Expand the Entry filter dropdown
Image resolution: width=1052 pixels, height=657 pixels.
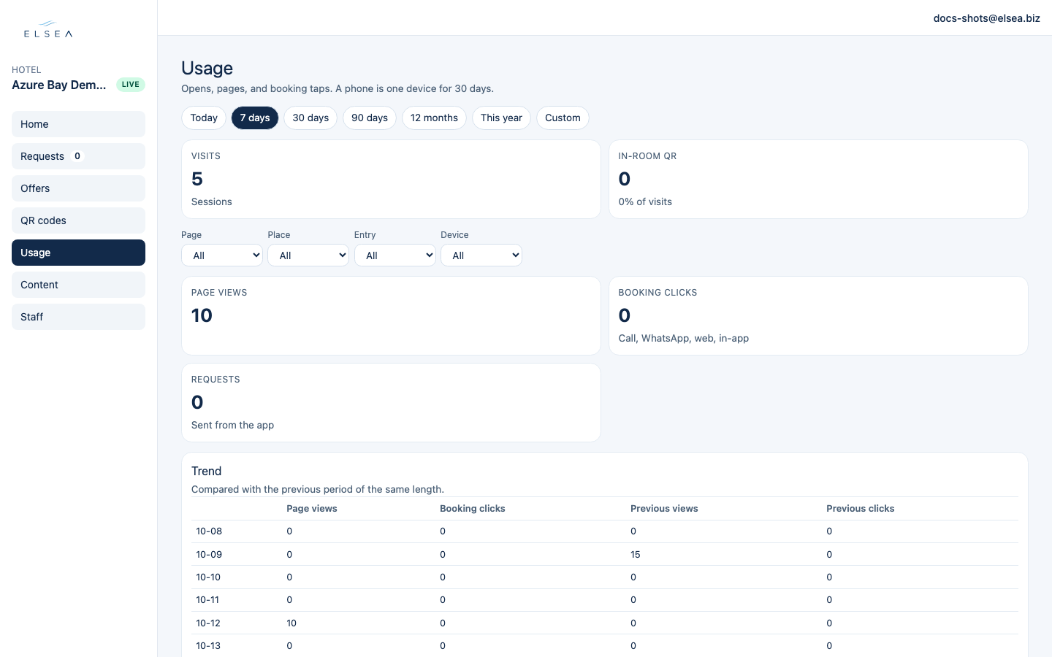[x=395, y=255]
